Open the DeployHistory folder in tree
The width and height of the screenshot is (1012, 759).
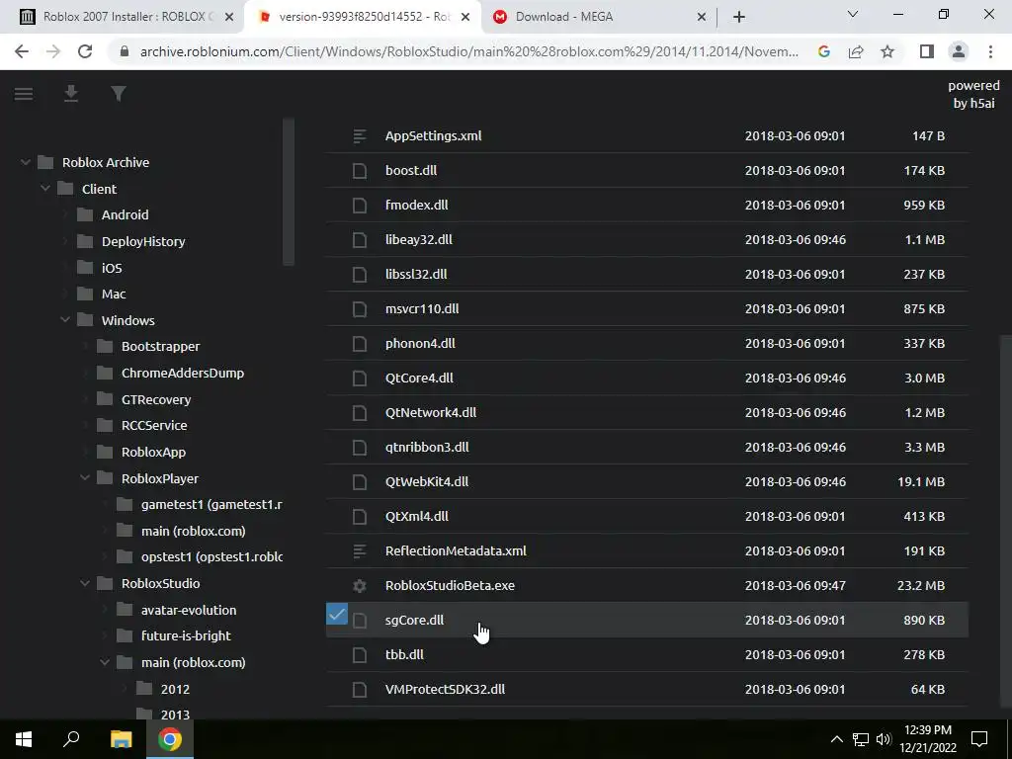point(143,241)
